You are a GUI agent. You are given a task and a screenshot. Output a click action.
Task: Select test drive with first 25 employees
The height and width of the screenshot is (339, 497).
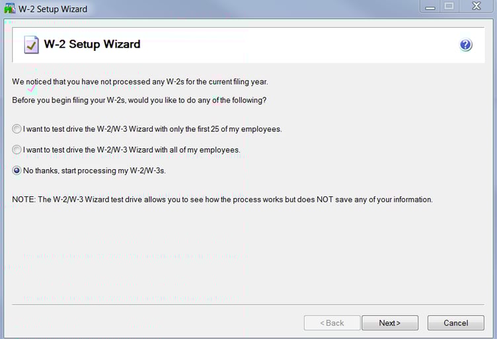[x=17, y=129]
